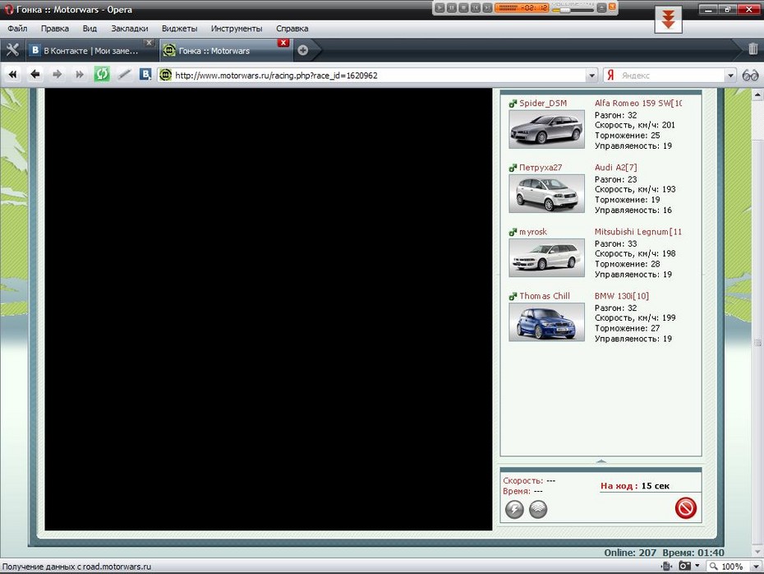Image resolution: width=764 pixels, height=574 pixels.
Task: Select the Гонка :: Motorwars tab
Action: tap(227, 50)
